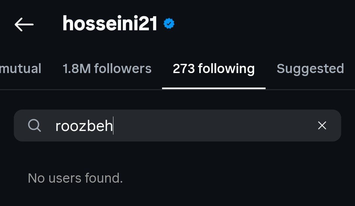Place cursor in the roozbeh search box

click(197, 125)
